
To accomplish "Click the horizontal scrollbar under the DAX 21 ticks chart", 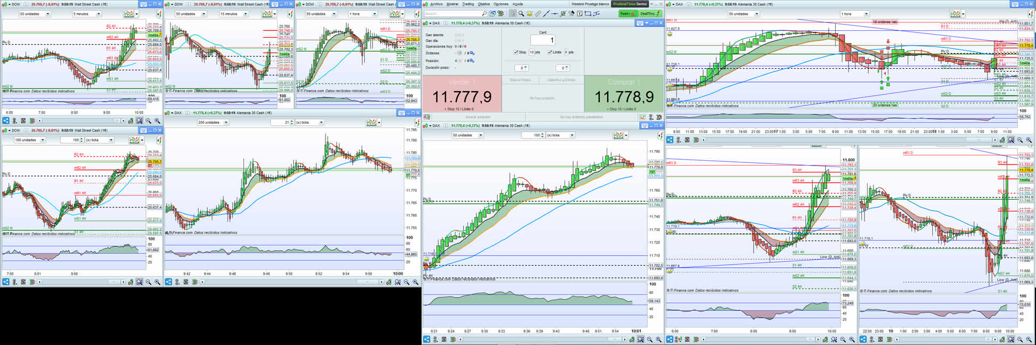I will pyautogui.click(x=292, y=282).
